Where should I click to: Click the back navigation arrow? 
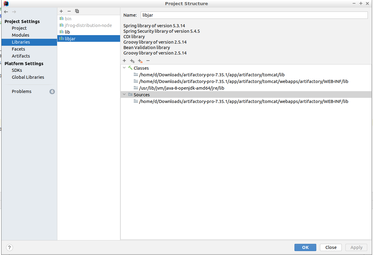coord(6,12)
